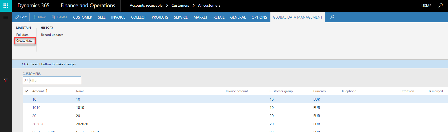Click Accounts receivable in the breadcrumb
This screenshot has width=448, height=132.
[x=146, y=5]
